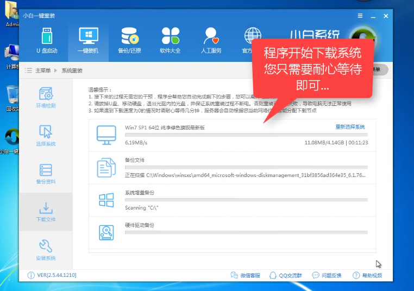Click the 下载文件 step icon
The image size is (414, 291).
(x=46, y=212)
